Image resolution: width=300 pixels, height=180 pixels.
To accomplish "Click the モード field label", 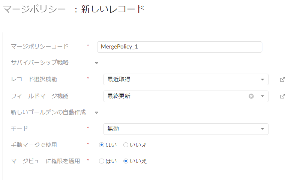I will tap(19, 129).
